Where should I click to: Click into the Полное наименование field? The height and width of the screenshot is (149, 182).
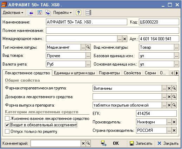coord(113,31)
